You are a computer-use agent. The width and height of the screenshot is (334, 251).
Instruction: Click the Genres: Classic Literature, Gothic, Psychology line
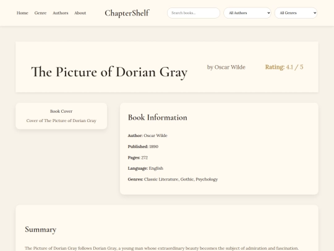173,179
